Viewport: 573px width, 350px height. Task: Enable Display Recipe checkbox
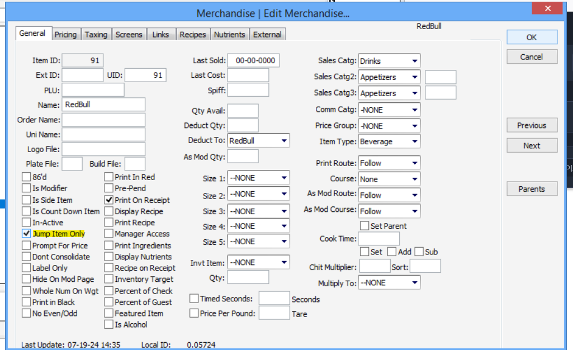pyautogui.click(x=108, y=211)
